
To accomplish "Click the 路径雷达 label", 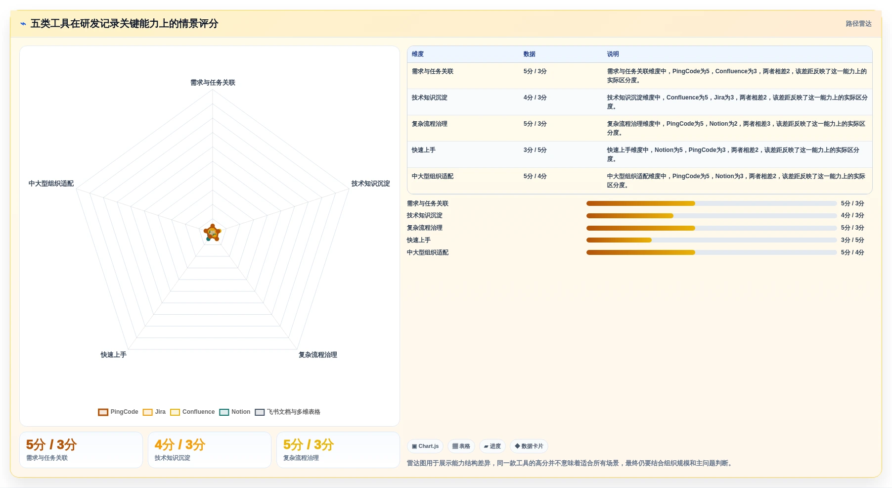I will (858, 24).
